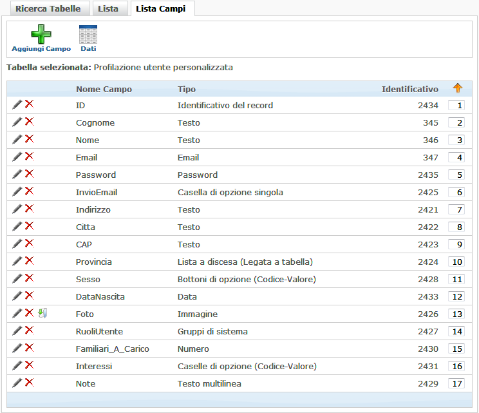This screenshot has height=413, width=479.
Task: Click the Identificativo column header
Action: [409, 90]
